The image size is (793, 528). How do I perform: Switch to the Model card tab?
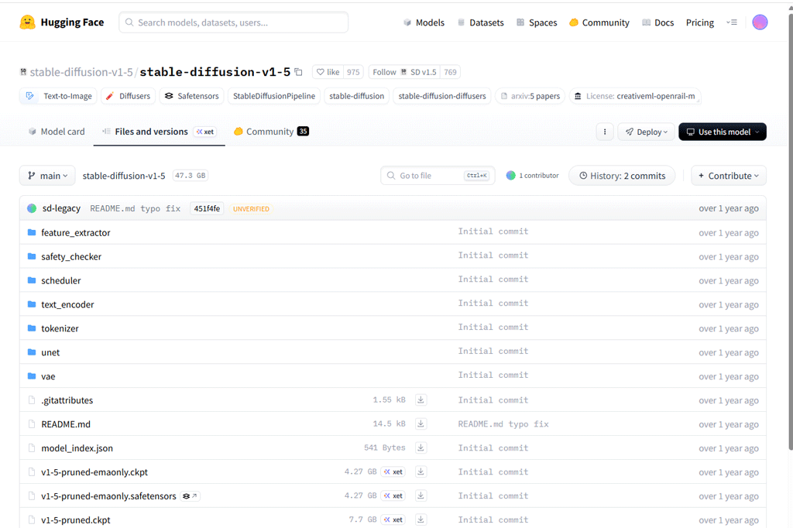[57, 132]
